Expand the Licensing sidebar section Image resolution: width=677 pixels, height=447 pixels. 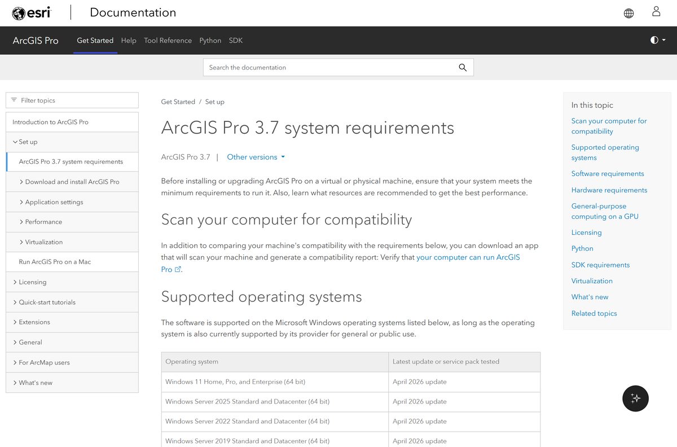coord(72,282)
